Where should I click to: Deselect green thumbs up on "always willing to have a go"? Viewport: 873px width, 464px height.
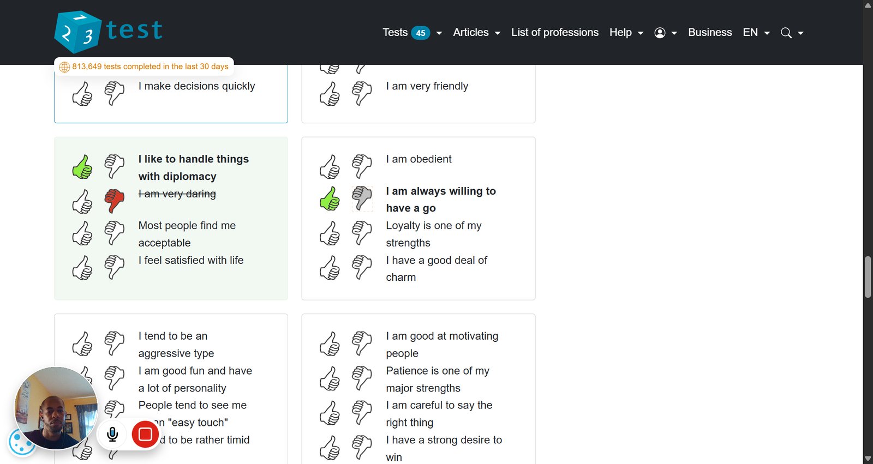point(330,198)
